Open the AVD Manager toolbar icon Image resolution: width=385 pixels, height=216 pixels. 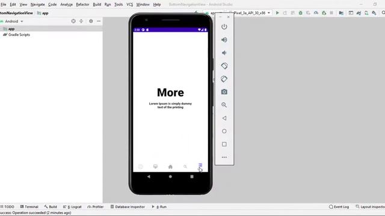point(366,13)
